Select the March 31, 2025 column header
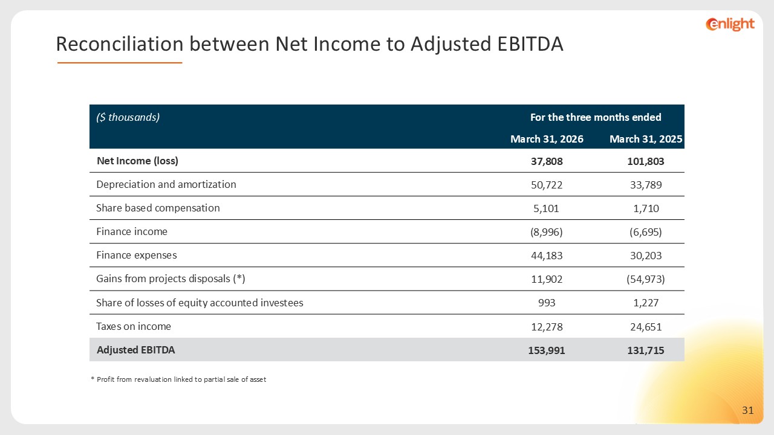This screenshot has width=774, height=435. click(646, 139)
